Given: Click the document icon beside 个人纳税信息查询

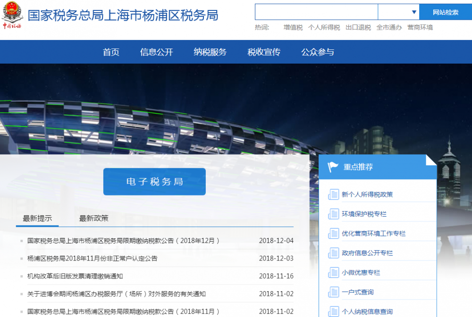Looking at the screenshot, I should point(333,311).
